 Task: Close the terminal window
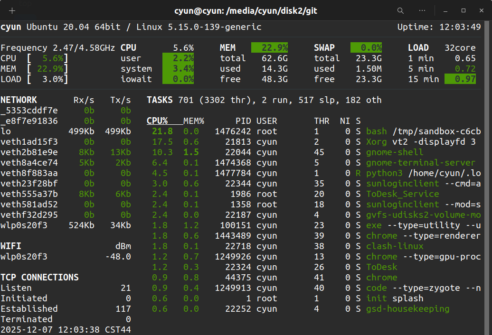482,10
